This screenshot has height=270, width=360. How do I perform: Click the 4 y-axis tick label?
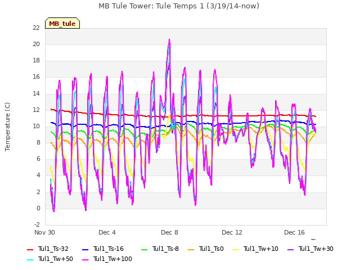[x=38, y=175]
